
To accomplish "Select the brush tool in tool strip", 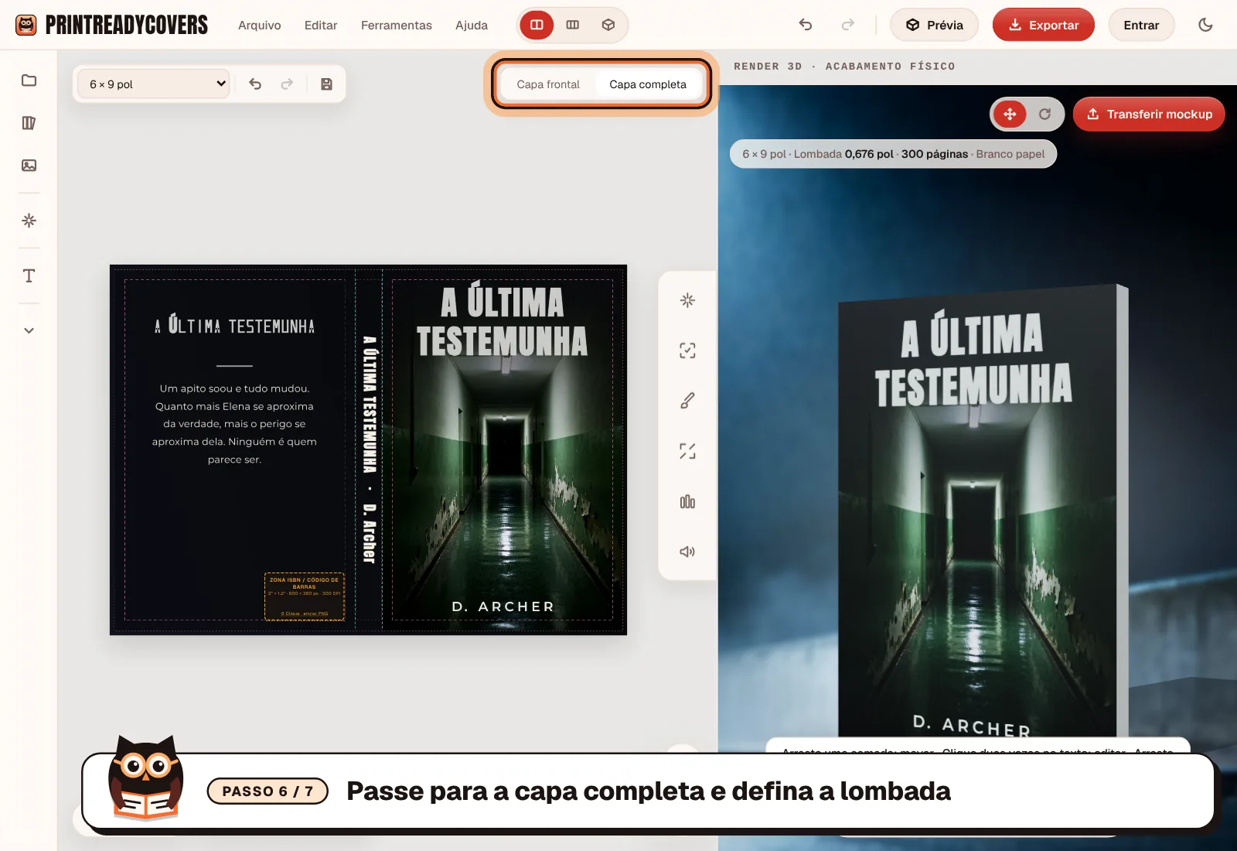I will (687, 401).
